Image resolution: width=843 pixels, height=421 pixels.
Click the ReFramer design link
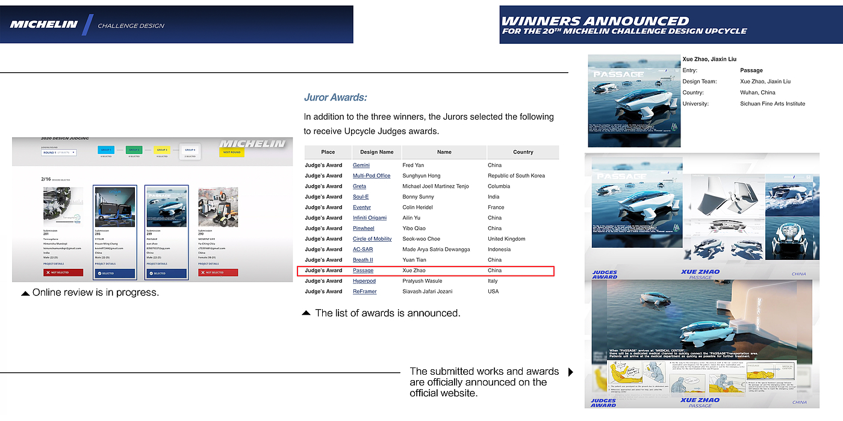(365, 292)
